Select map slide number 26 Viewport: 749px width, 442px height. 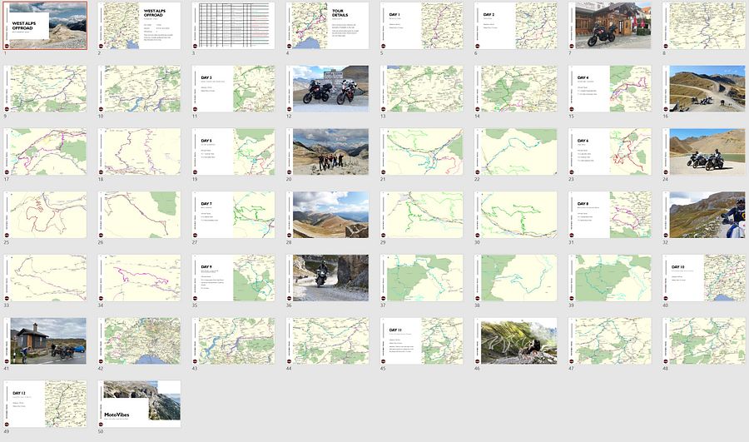140,215
